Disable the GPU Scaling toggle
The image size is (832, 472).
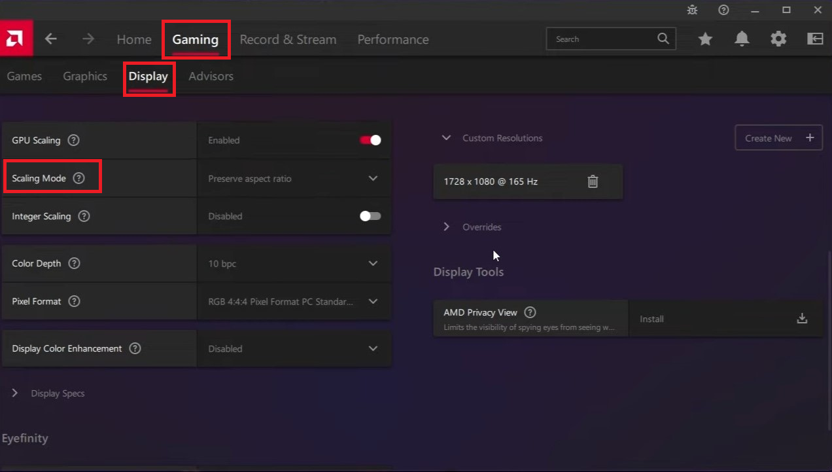370,140
